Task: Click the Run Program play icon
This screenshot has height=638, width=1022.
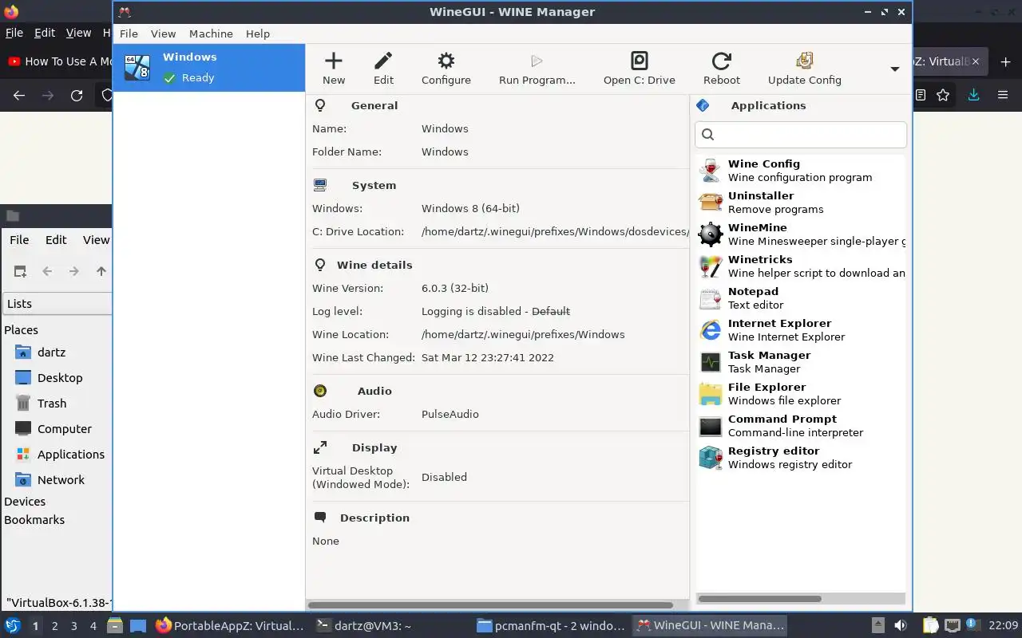Action: click(x=537, y=68)
